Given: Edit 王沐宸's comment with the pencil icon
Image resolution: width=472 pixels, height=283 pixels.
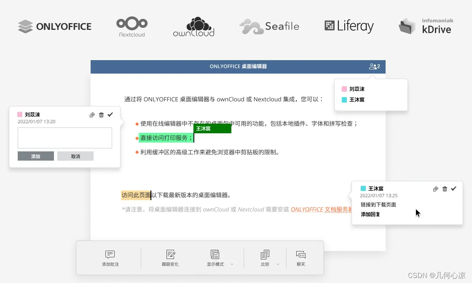Looking at the screenshot, I should (x=436, y=189).
